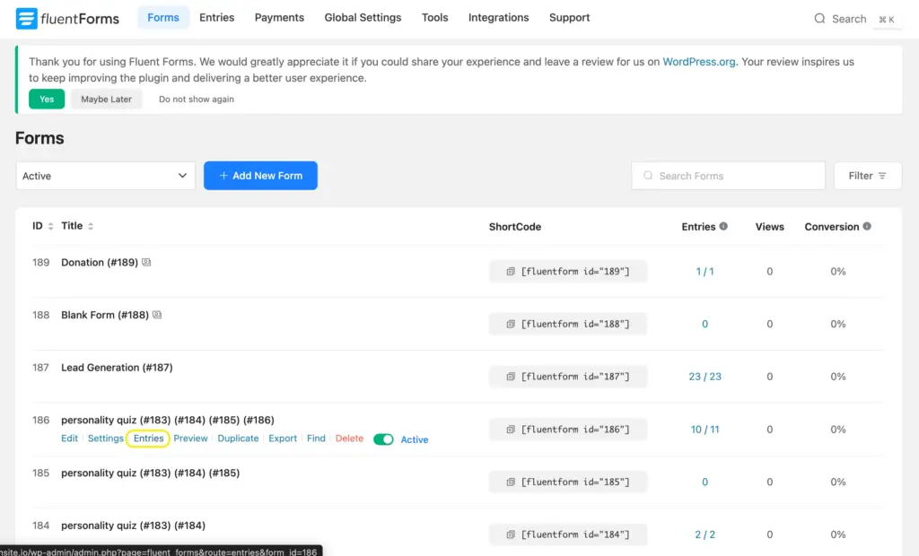Open global search via the top-right Search icon
The image size is (919, 556).
[819, 18]
